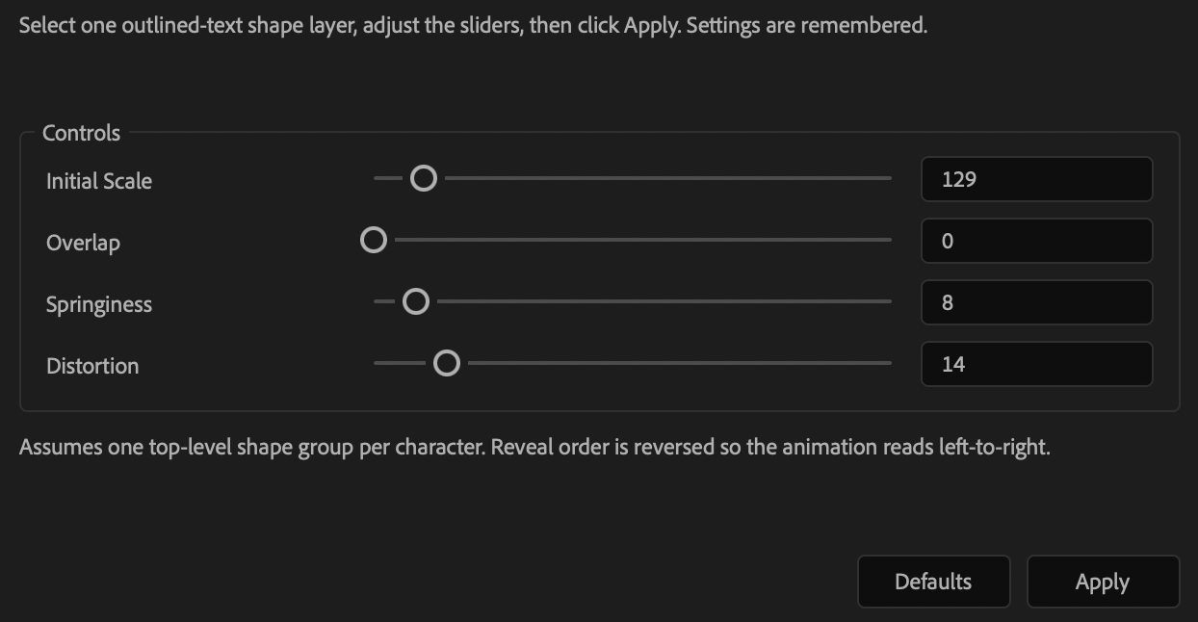Click into the Distortion field showing 14
The width and height of the screenshot is (1198, 622).
tap(1036, 364)
